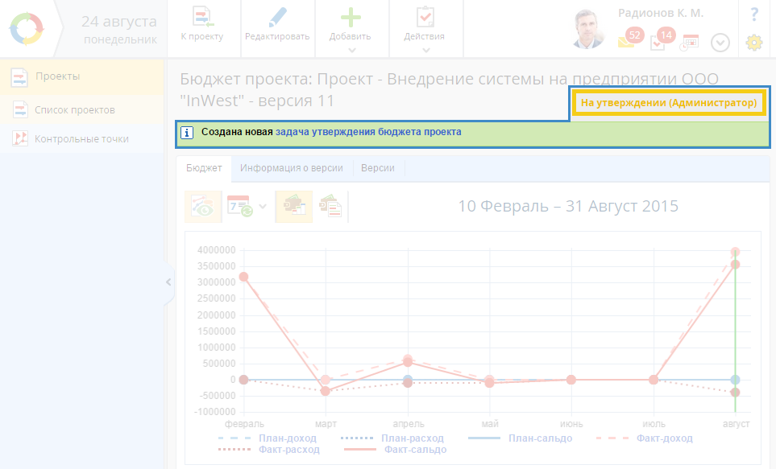Viewport: 776px width, 469px height.
Task: Click the ELMA circular logo
Action: click(x=27, y=29)
